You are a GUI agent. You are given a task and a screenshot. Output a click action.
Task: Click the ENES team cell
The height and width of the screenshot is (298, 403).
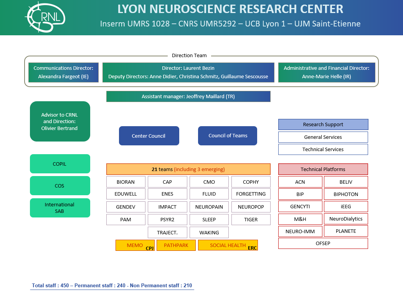167,194
